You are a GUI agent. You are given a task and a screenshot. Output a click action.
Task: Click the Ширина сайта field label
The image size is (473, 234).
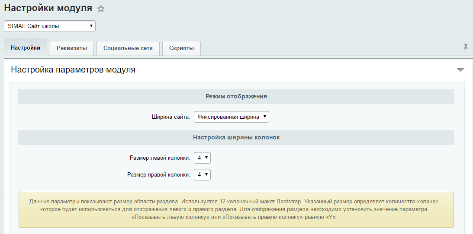pos(171,117)
